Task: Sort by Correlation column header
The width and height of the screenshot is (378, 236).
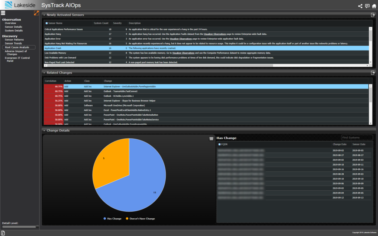Action: [50, 81]
